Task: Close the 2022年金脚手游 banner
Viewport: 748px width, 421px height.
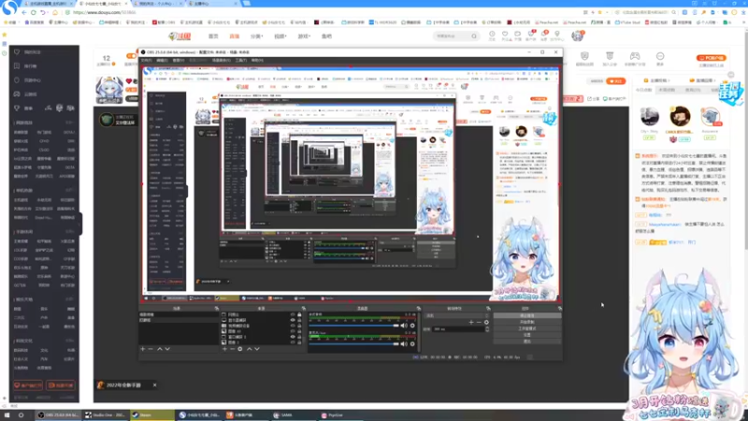Action: (154, 385)
